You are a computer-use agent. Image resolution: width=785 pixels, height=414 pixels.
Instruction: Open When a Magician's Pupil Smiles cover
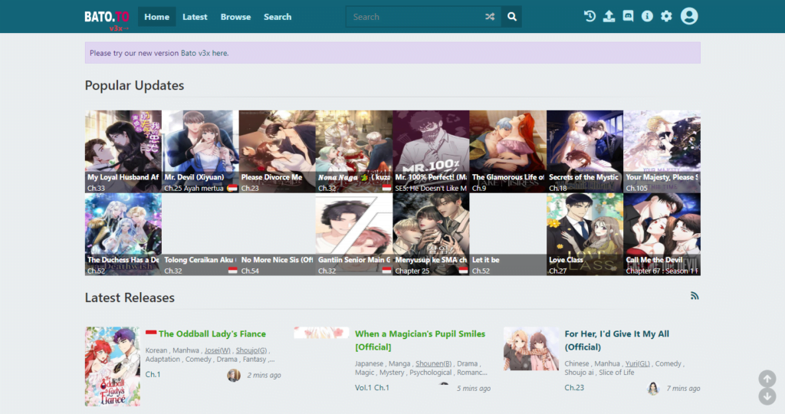[321, 333]
